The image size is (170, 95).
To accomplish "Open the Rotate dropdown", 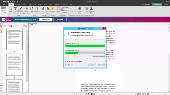I will click(x=67, y=8).
